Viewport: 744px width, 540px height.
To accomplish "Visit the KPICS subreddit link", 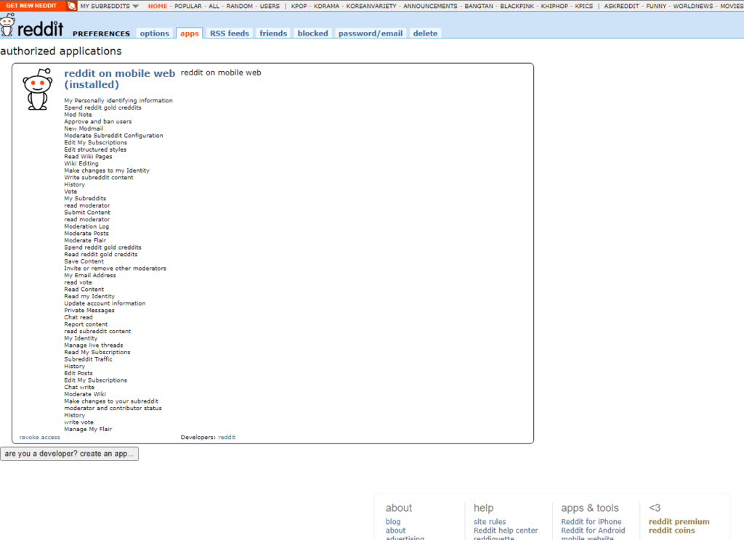I will [584, 6].
